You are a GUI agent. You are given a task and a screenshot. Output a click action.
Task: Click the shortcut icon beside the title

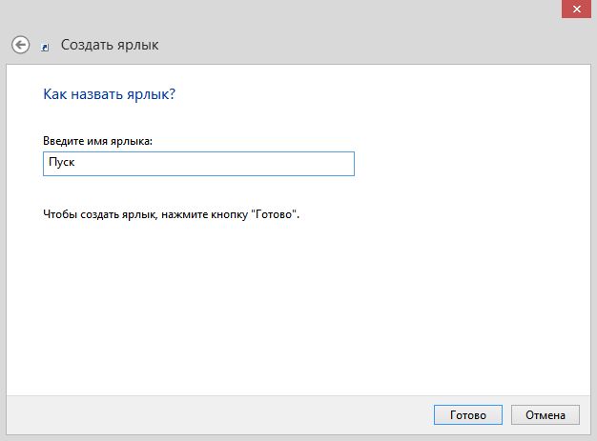point(46,46)
